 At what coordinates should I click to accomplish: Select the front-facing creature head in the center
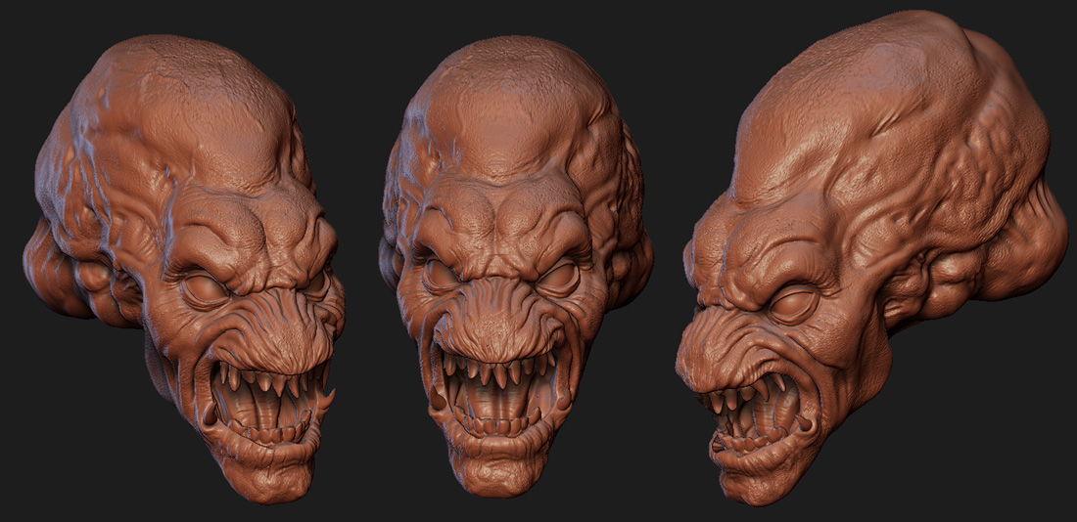pos(515,268)
